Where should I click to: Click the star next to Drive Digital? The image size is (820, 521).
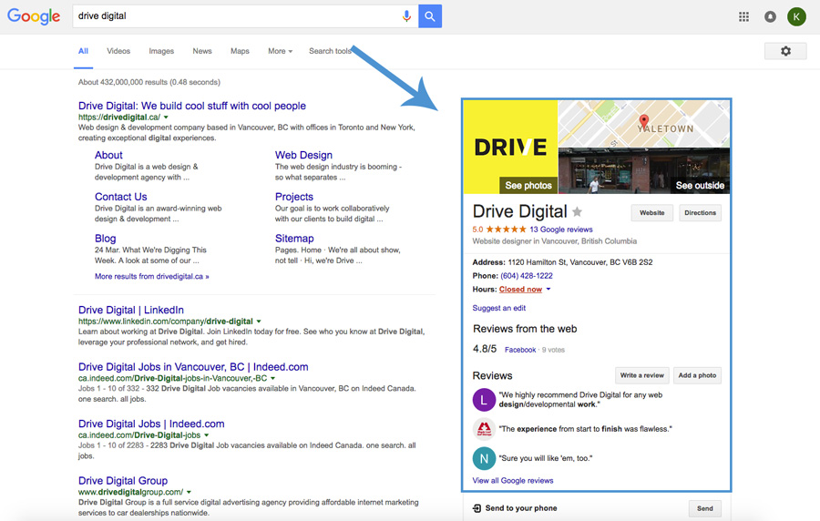(577, 211)
